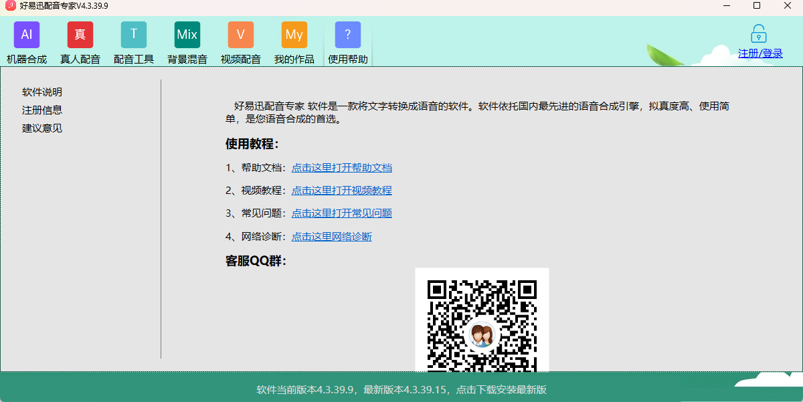Screen dimensions: 803x402
Task: Open the AI 机器合成 tool
Action: tap(26, 41)
